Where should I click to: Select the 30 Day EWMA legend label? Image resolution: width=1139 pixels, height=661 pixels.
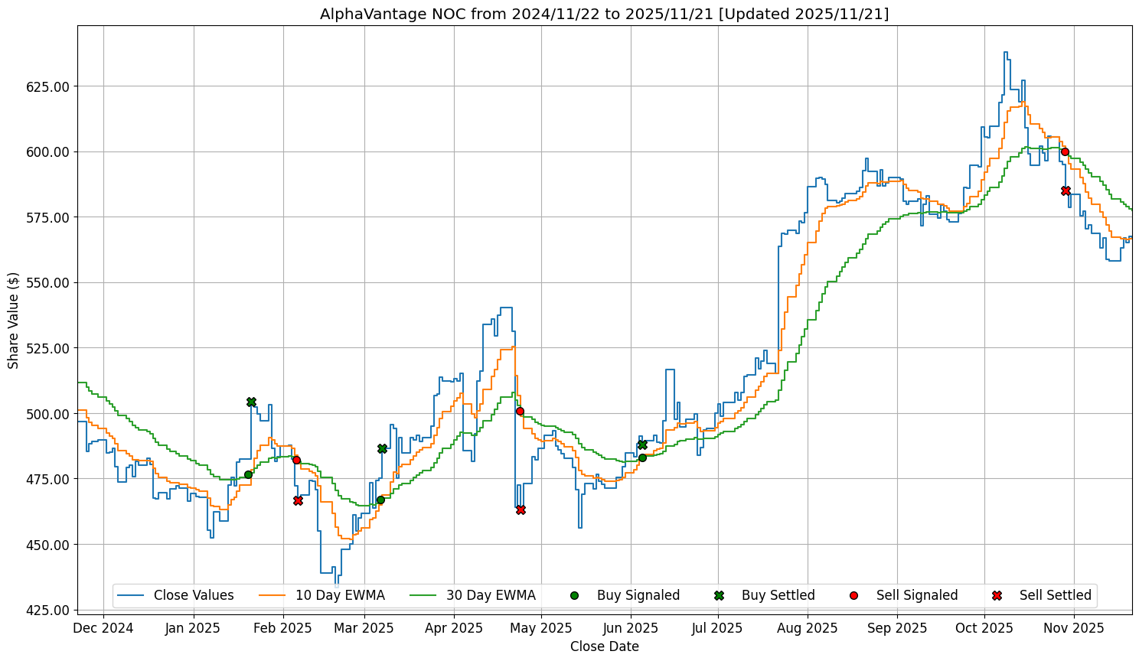pos(491,595)
